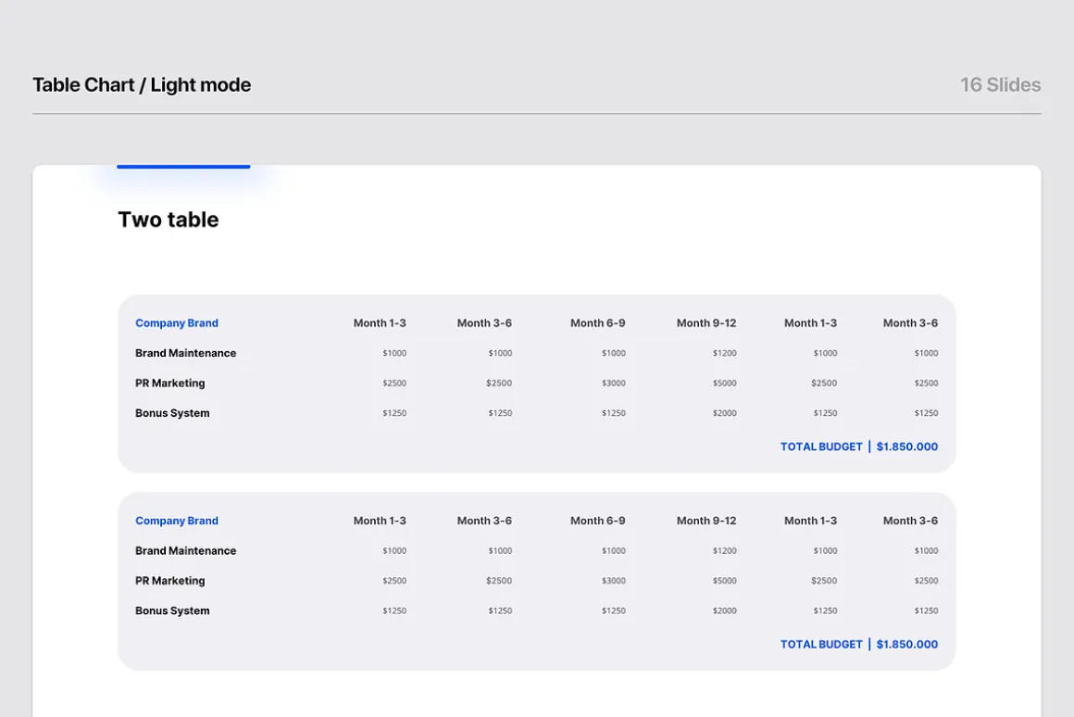1074x717 pixels.
Task: Select the "$1200" cell in the first table
Action: point(725,353)
